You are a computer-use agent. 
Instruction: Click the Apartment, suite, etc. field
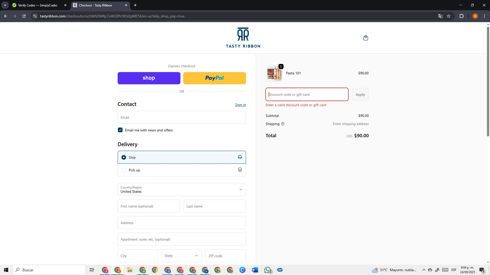(182, 239)
